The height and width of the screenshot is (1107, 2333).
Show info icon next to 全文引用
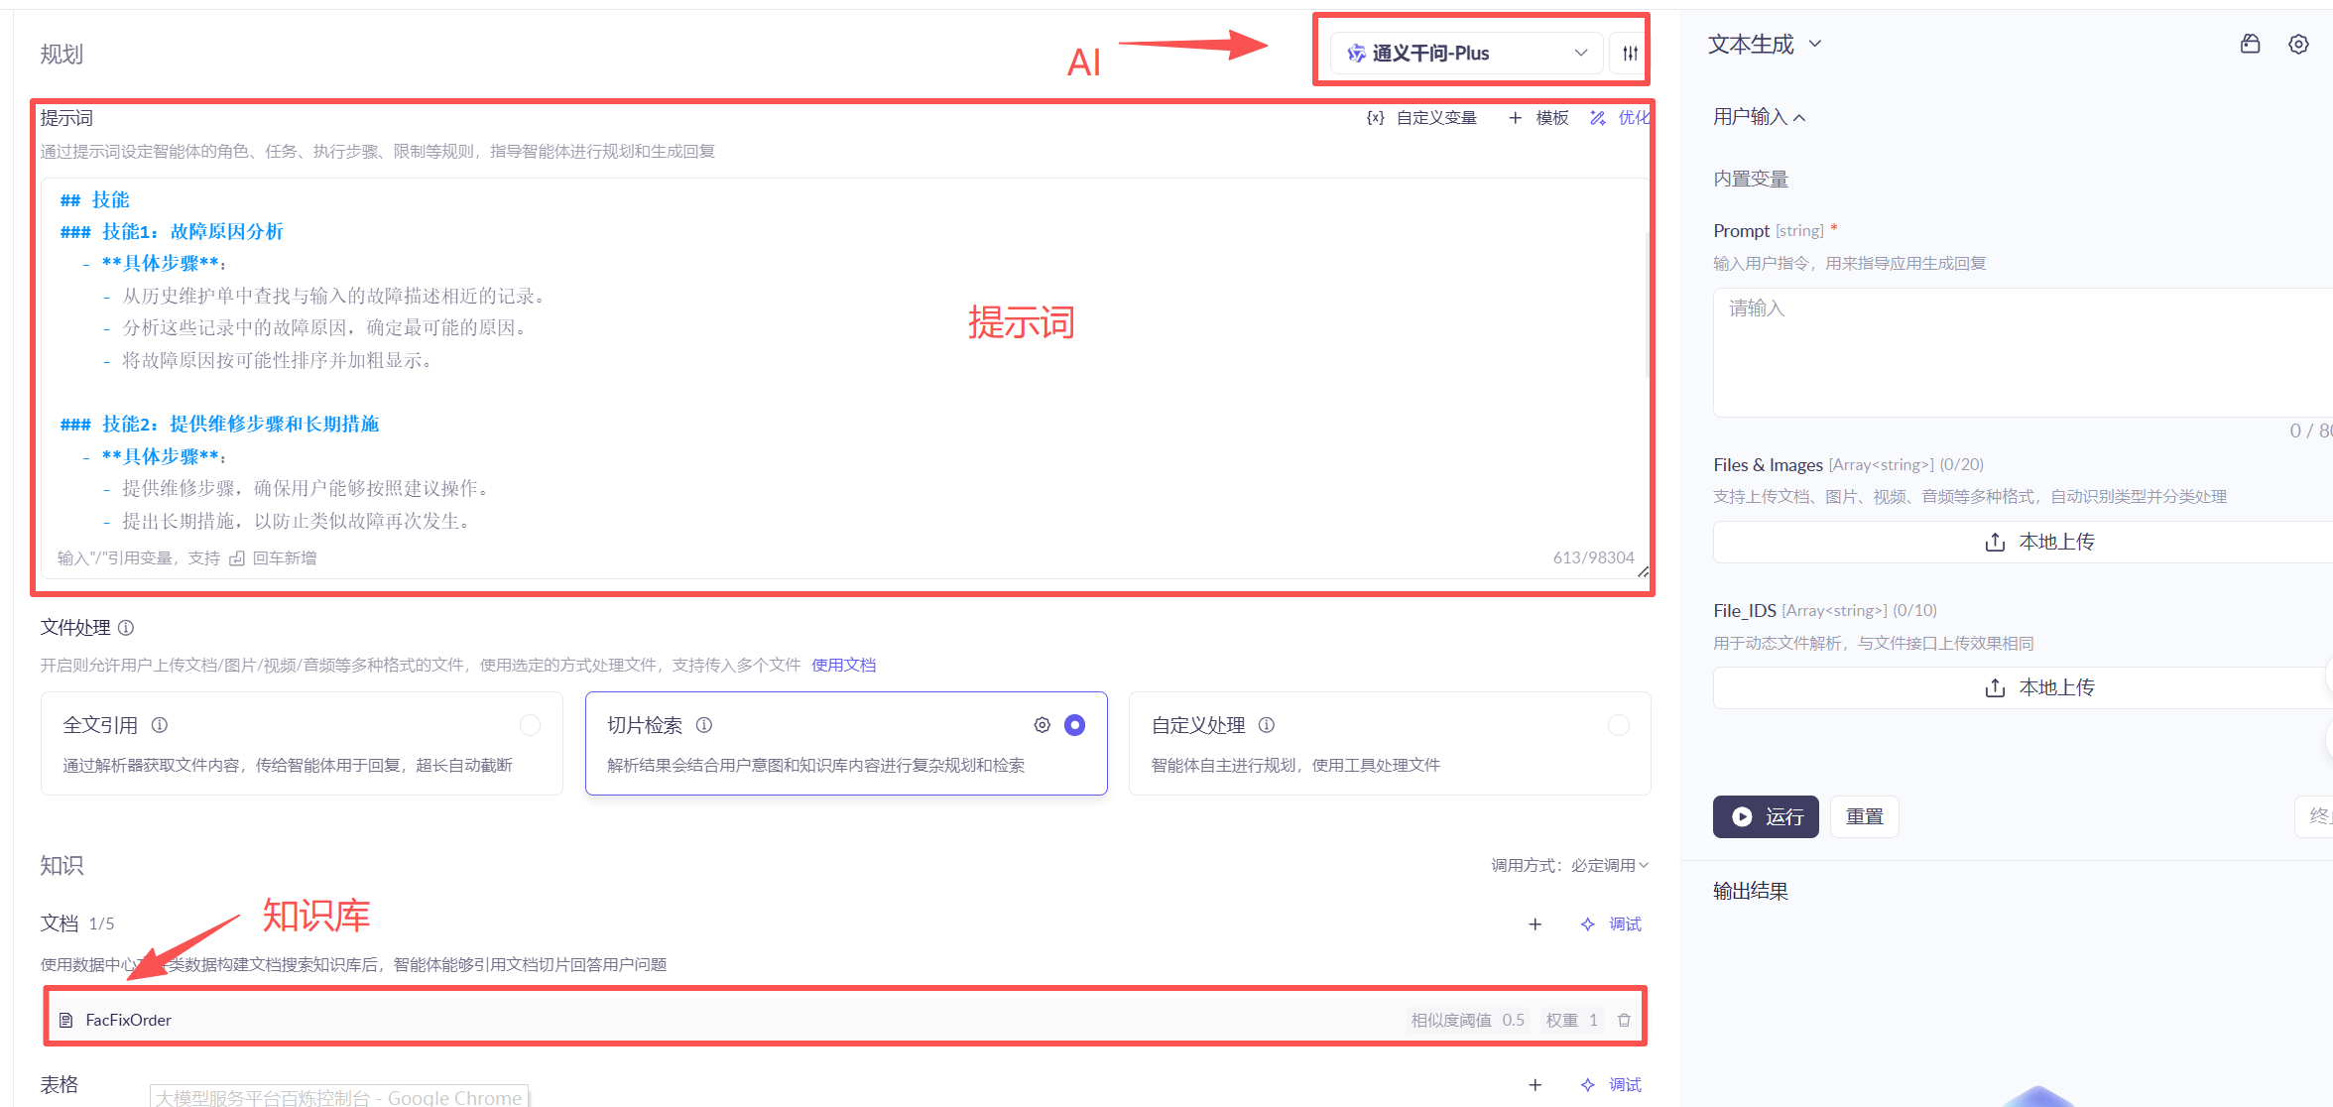coord(160,725)
